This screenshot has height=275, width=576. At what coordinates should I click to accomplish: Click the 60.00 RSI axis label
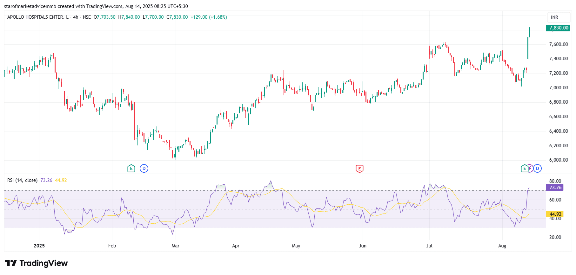555,200
